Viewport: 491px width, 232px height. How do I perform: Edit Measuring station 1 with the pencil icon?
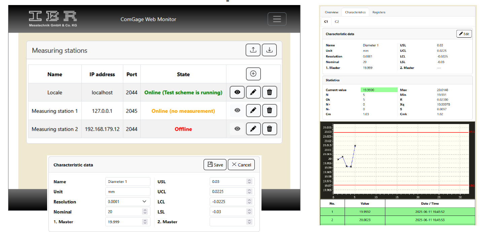tap(253, 110)
